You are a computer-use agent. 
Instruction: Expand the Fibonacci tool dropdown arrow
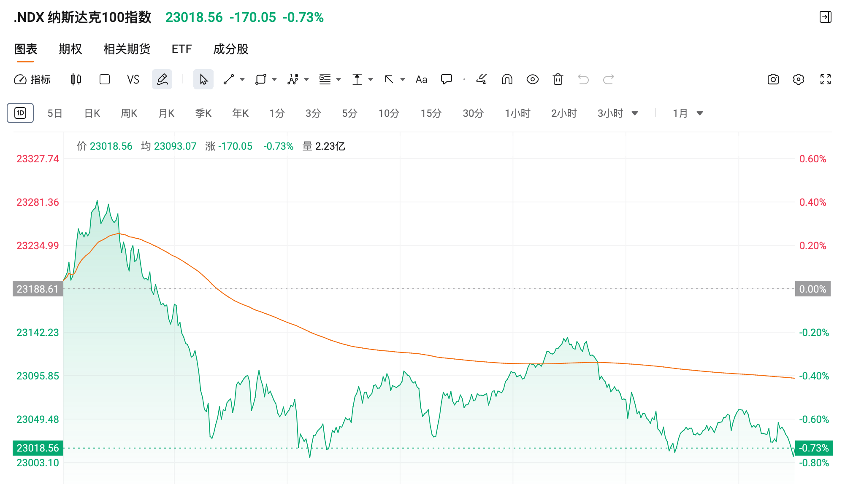coord(339,79)
